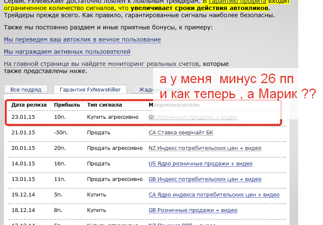323x225 pixels.
Task: Select date cell '13.01.15'
Action: tap(23, 179)
